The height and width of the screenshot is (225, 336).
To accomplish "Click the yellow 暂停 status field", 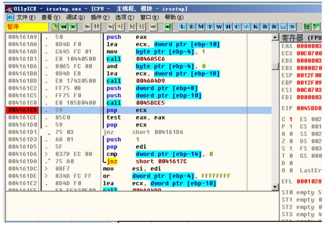I will (x=27, y=27).
